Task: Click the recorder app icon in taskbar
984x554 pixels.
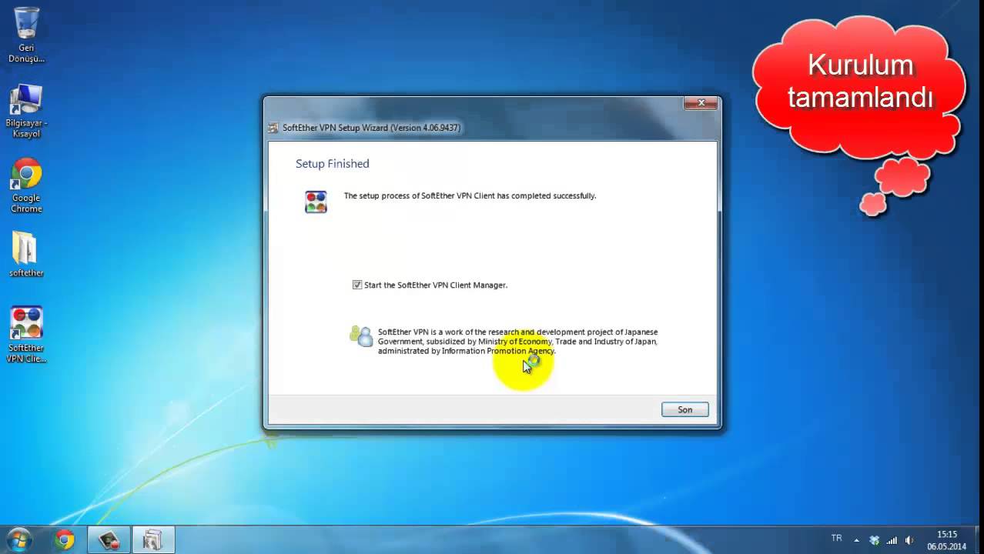Action: (109, 540)
